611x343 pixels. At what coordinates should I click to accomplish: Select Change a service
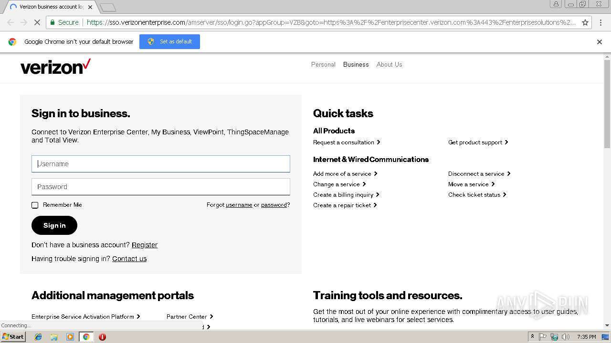tap(339, 184)
